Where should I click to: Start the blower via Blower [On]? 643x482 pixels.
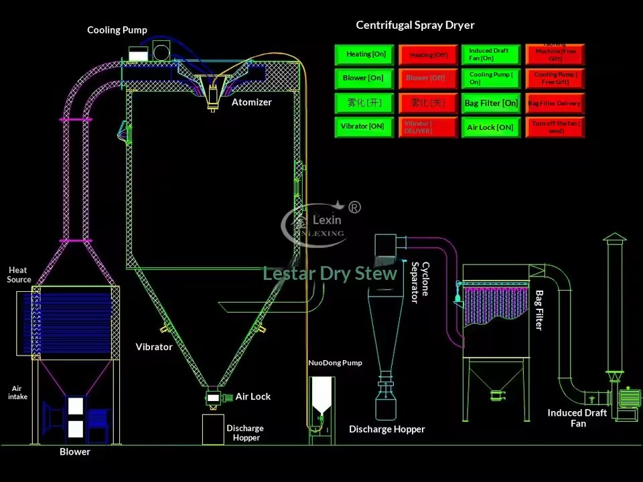point(364,79)
